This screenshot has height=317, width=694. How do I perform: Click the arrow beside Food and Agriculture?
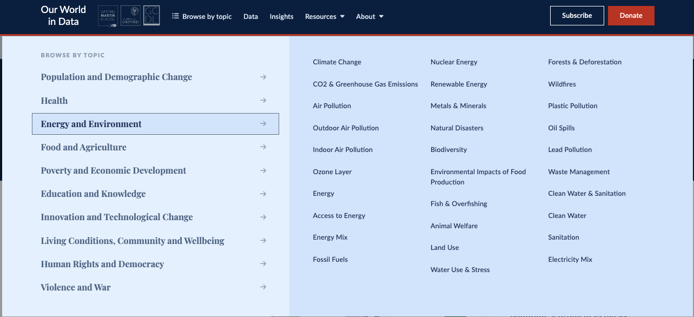tap(263, 147)
